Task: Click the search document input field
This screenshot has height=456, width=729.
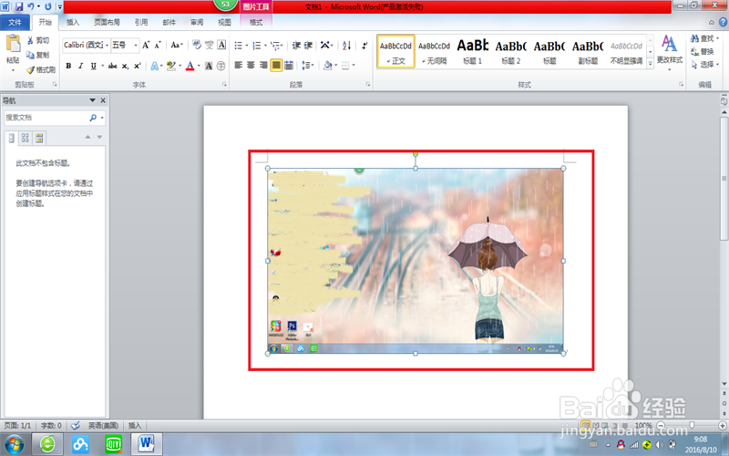Action: 46,118
